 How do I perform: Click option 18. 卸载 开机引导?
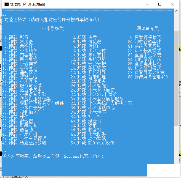click(x=88, y=73)
